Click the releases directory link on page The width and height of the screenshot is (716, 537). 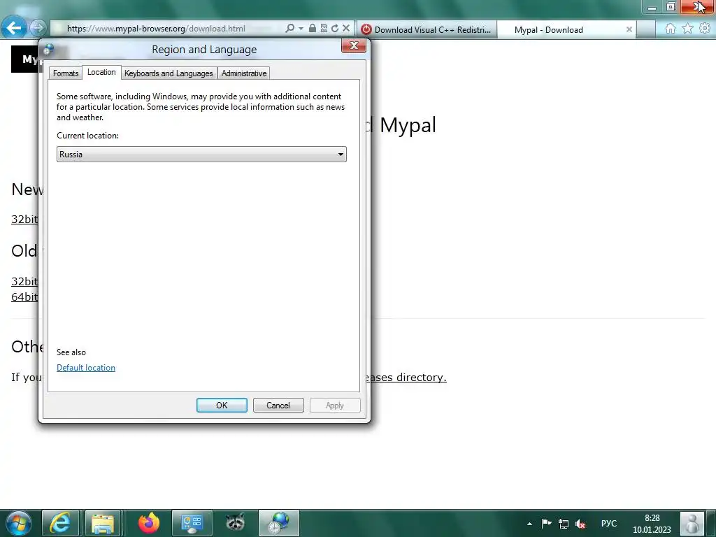406,377
